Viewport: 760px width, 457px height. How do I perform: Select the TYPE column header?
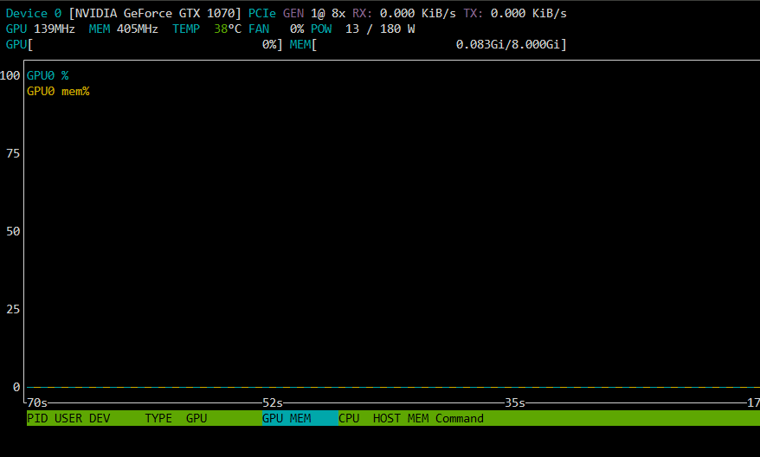tap(158, 418)
